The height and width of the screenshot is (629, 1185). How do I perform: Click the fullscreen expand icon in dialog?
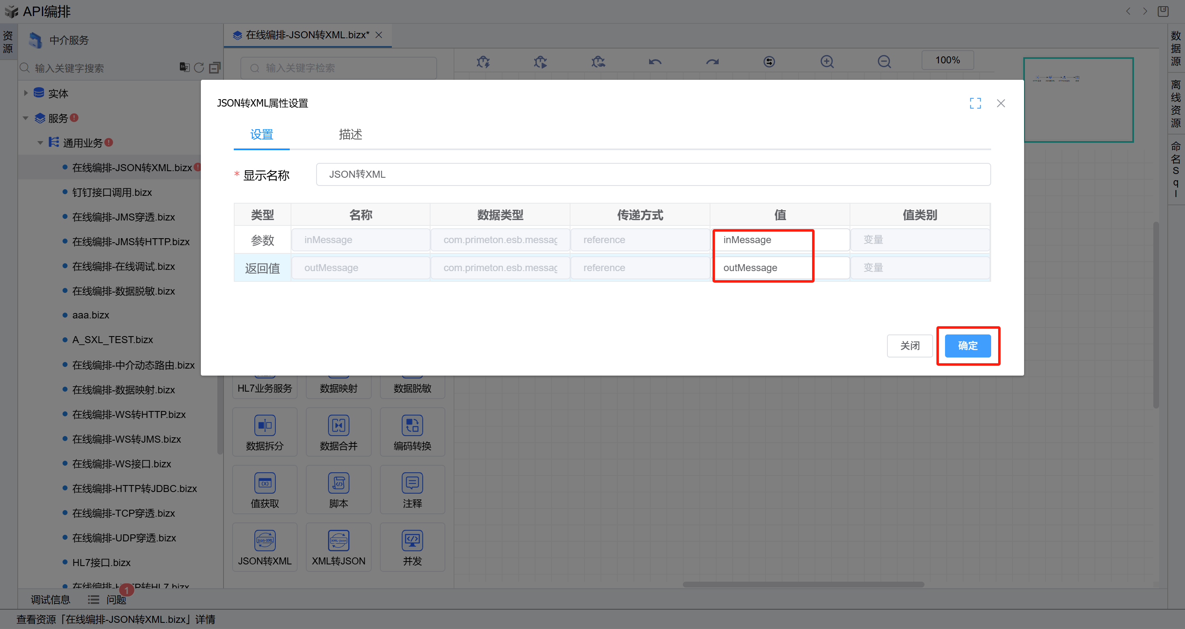(x=975, y=103)
